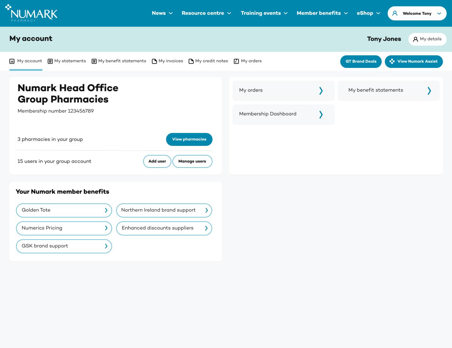Select the My invoices tab
Screen dimensions: 452x348
tap(167, 61)
